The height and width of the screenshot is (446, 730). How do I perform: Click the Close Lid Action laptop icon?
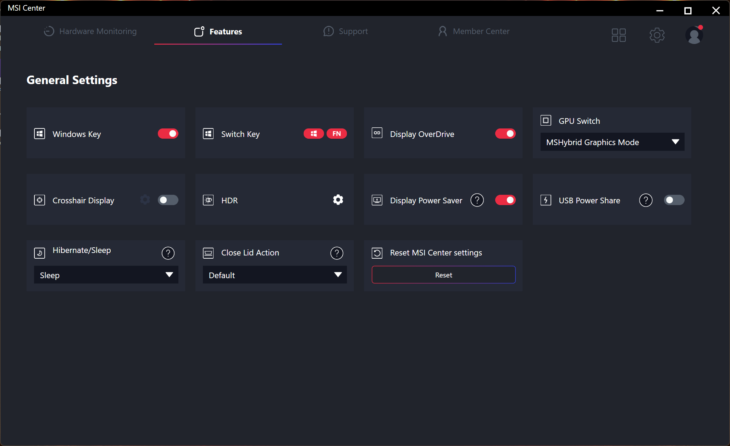208,253
